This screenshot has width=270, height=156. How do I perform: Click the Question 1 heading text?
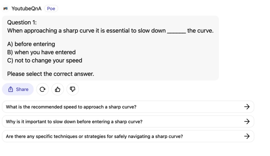click(22, 22)
